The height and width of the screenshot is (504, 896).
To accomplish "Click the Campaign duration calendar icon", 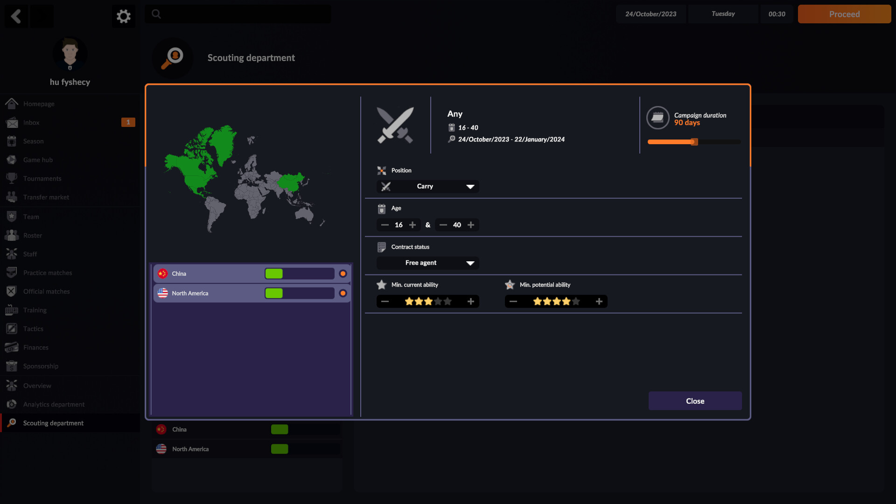I will [x=658, y=118].
